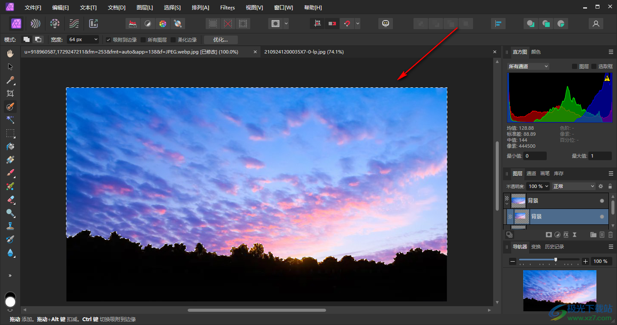The height and width of the screenshot is (325, 617).
Task: Select the Clone Stamp tool
Action: [x=10, y=226]
